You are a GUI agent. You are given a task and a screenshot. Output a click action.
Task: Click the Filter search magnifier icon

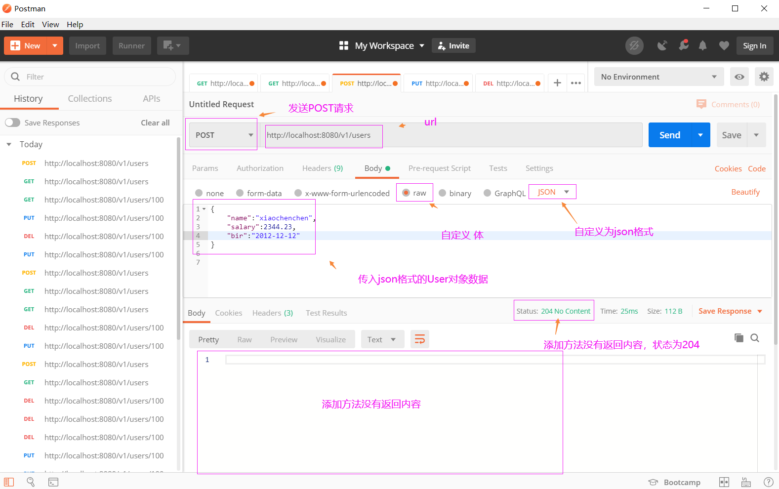(15, 77)
